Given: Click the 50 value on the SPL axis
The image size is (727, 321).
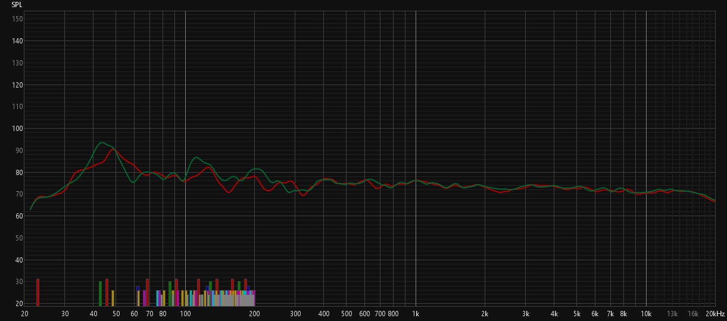Looking at the screenshot, I should 19,238.
